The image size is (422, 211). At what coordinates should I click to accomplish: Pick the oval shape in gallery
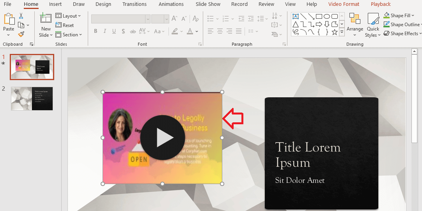click(327, 16)
